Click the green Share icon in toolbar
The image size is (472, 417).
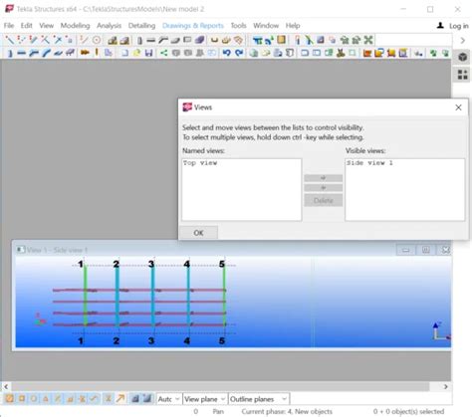(x=163, y=53)
